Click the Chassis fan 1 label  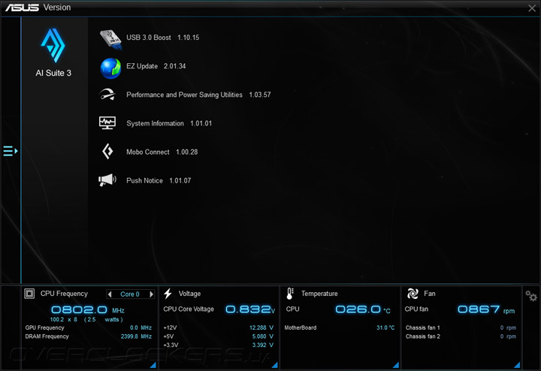[x=422, y=328]
